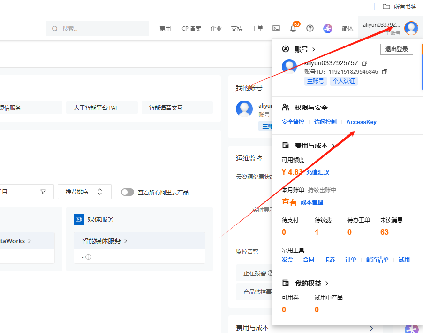Copy the account ID 1192151829546846
The image size is (423, 333).
click(x=385, y=72)
